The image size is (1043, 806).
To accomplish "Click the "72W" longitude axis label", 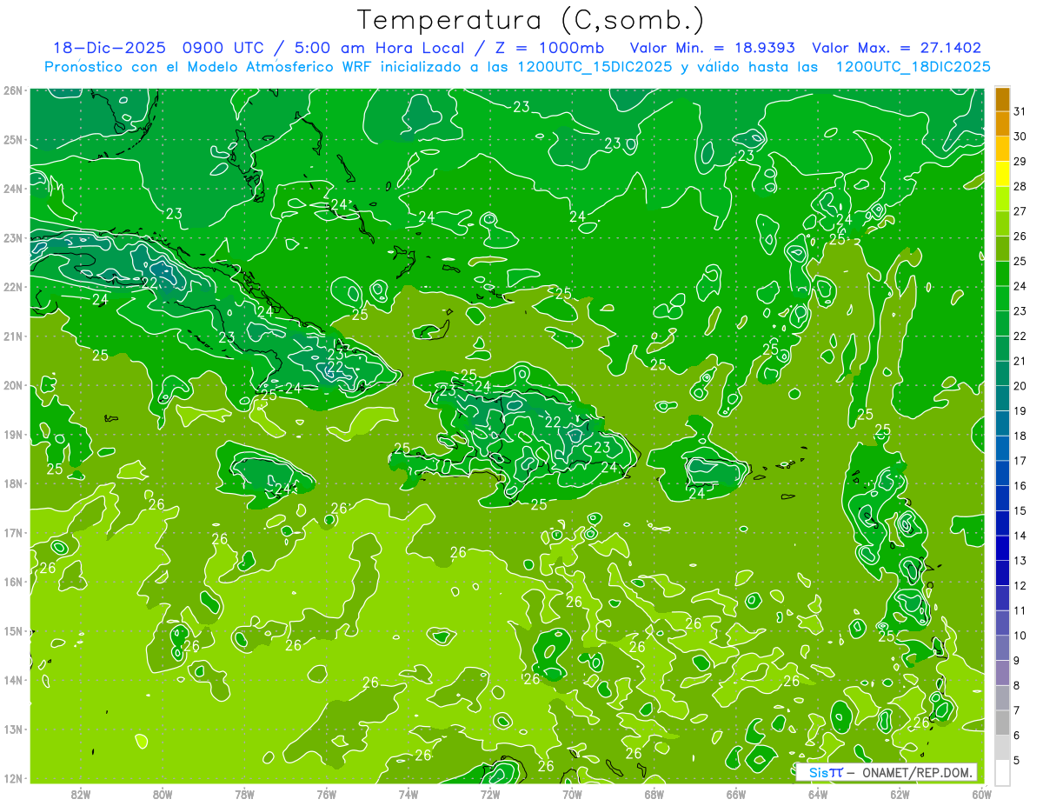I will point(490,795).
